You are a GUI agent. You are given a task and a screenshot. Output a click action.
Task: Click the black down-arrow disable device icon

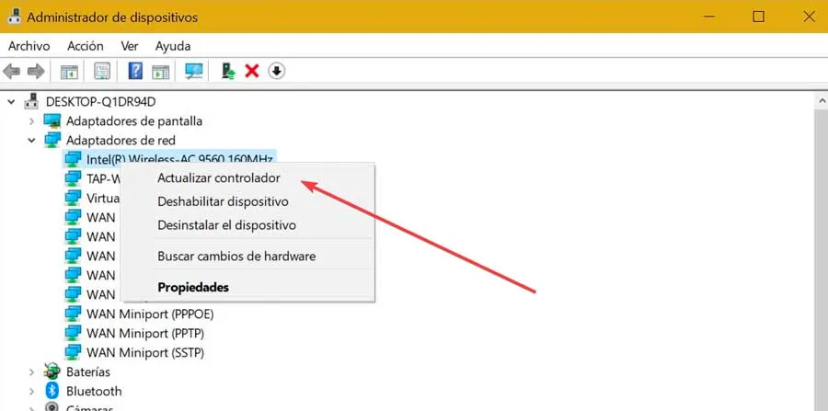[x=276, y=71]
